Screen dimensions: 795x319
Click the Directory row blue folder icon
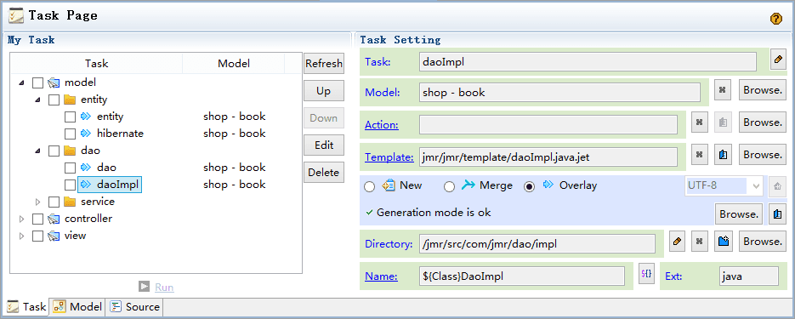(724, 242)
